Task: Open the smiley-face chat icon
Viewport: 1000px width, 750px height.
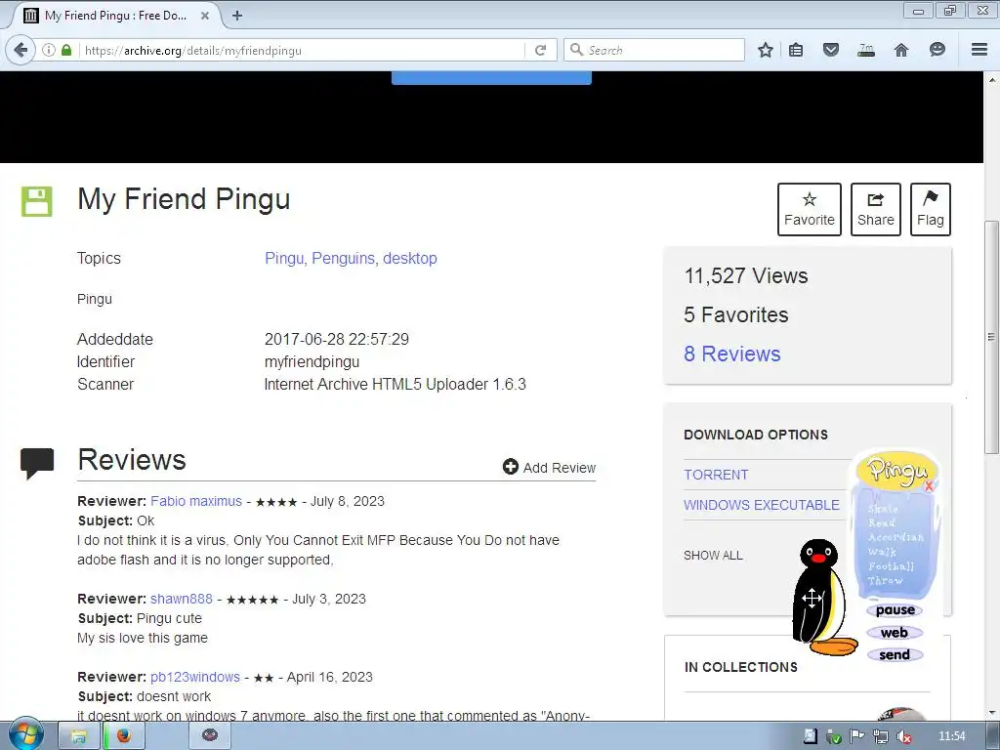Action: [937, 50]
